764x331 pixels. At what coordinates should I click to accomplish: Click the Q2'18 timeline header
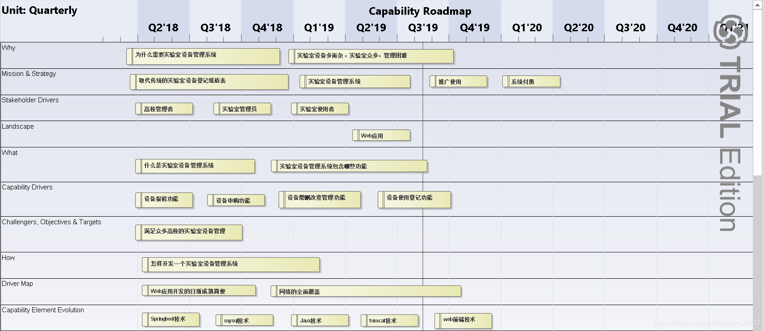[163, 28]
